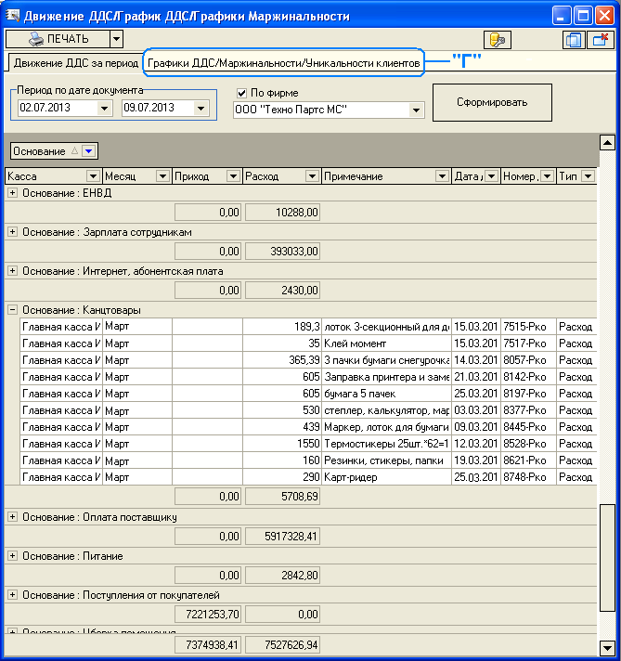Toggle the По фирме checkbox
Viewport: 621px width, 661px height.
coord(241,93)
